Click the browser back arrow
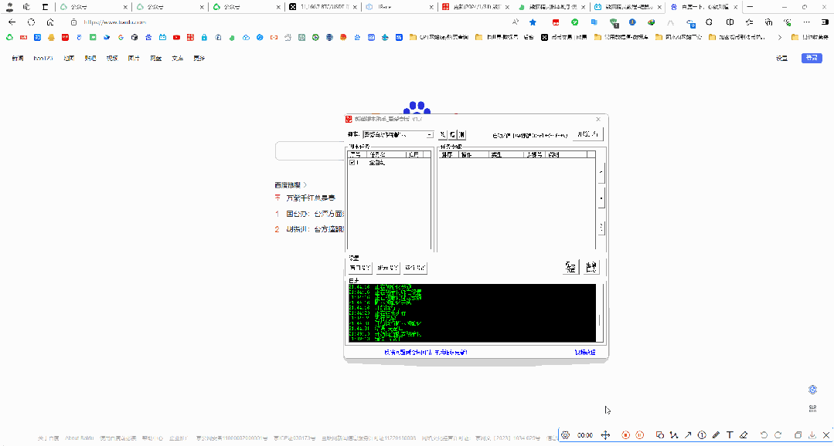This screenshot has height=446, width=834. (12, 22)
